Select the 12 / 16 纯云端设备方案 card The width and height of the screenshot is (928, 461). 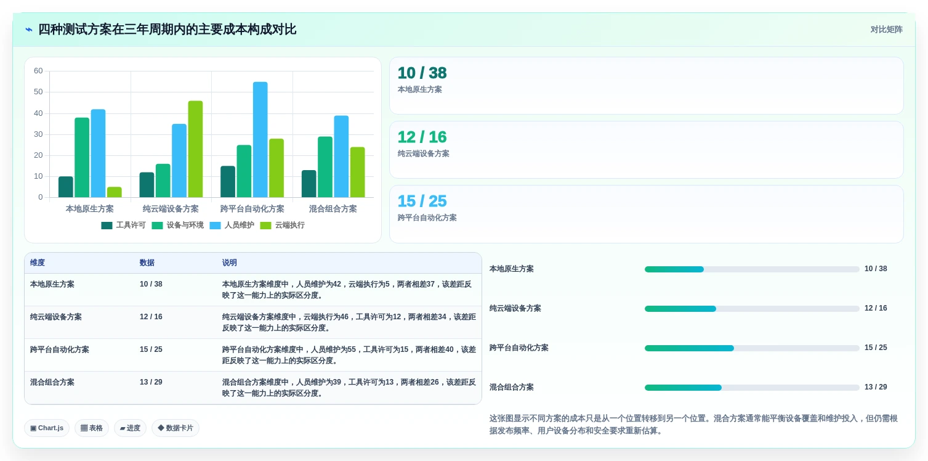coord(646,150)
